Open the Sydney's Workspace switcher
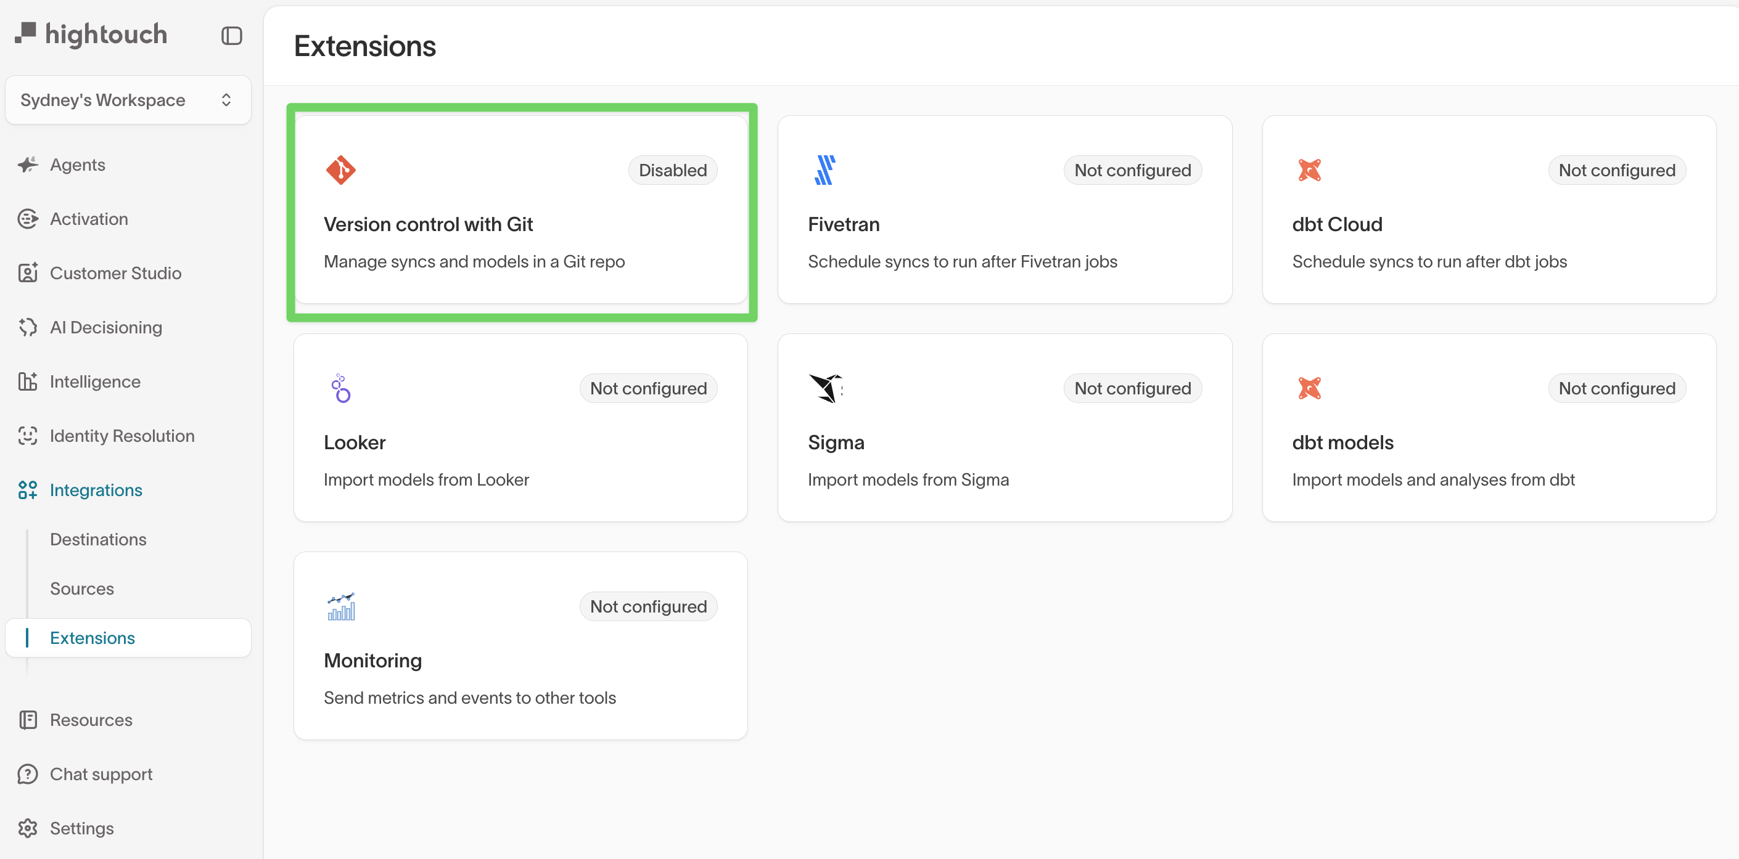The width and height of the screenshot is (1739, 859). (128, 100)
